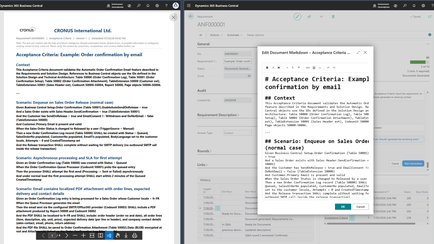Open the AI menu
Image resolution: width=434 pixels, height=244 pixels.
click(x=201, y=35)
